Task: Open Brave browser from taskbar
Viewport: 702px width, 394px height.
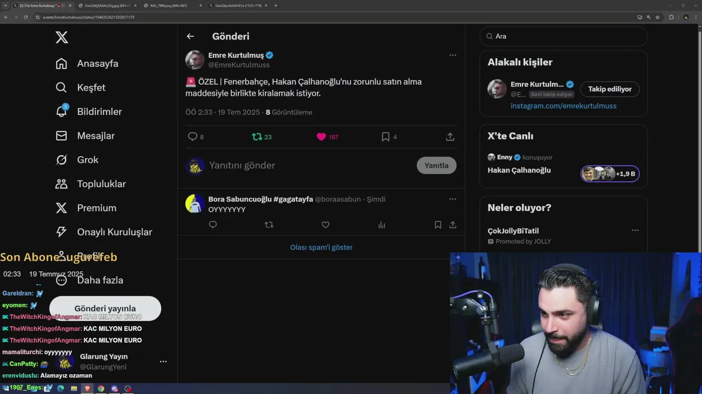Action: (x=87, y=389)
